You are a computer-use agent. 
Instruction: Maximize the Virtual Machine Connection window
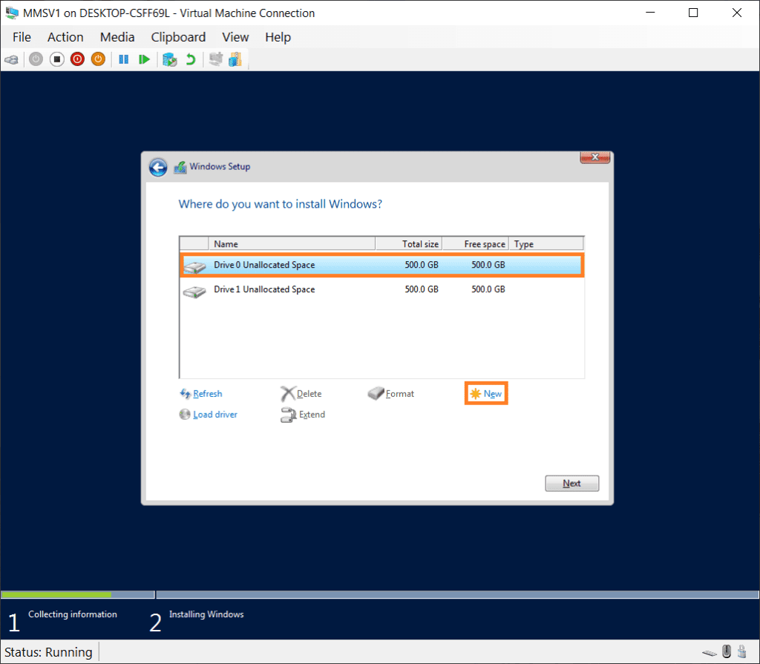pyautogui.click(x=693, y=13)
